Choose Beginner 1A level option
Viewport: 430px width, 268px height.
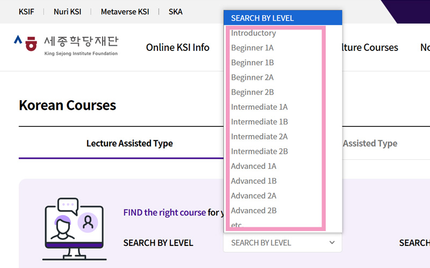[x=252, y=48]
